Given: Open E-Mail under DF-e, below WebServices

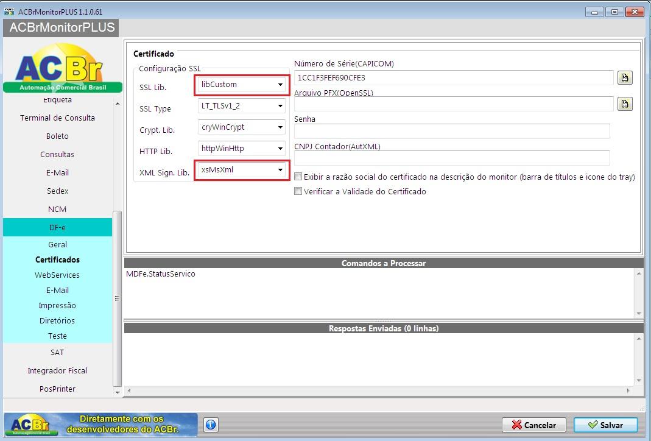Looking at the screenshot, I should pyautogui.click(x=57, y=291).
